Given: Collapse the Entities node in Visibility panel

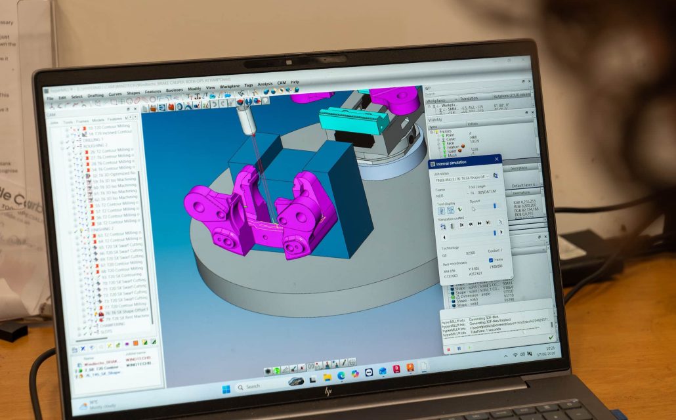Looking at the screenshot, I should point(432,133).
